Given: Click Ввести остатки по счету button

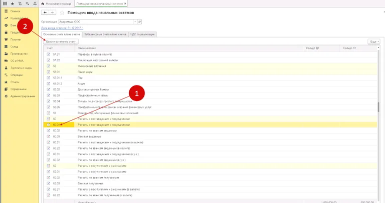Looking at the screenshot, I should tap(61, 41).
